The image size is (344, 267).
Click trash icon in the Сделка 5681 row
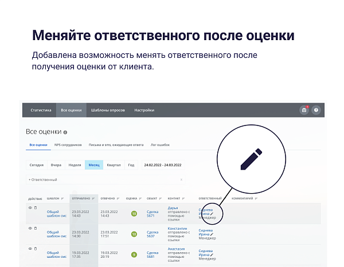point(36,249)
